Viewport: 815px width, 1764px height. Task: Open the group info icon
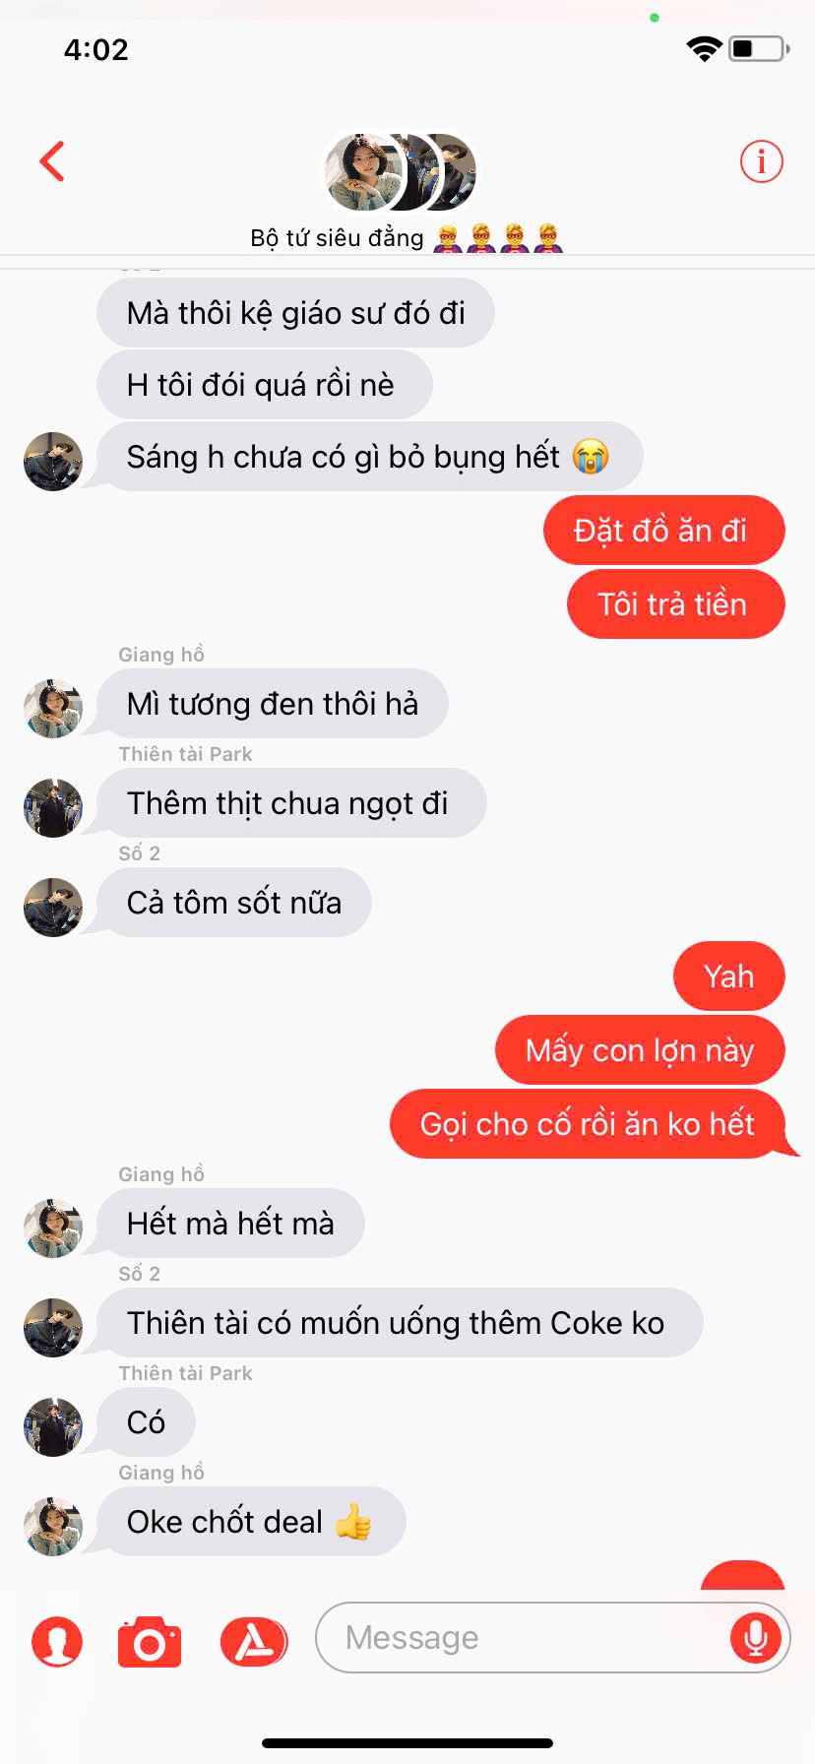pos(761,161)
